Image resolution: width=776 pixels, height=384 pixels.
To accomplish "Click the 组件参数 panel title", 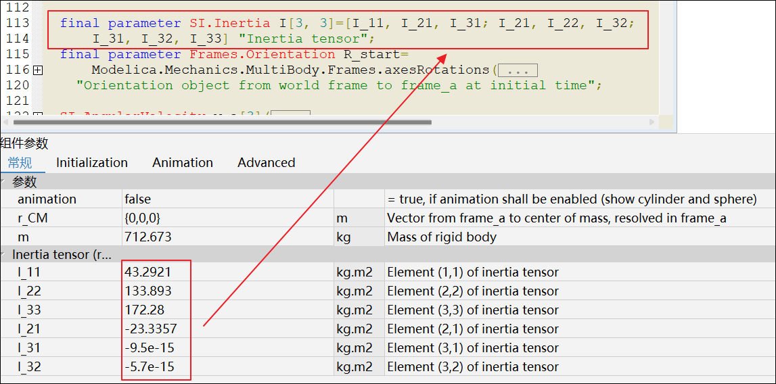I will pos(24,144).
